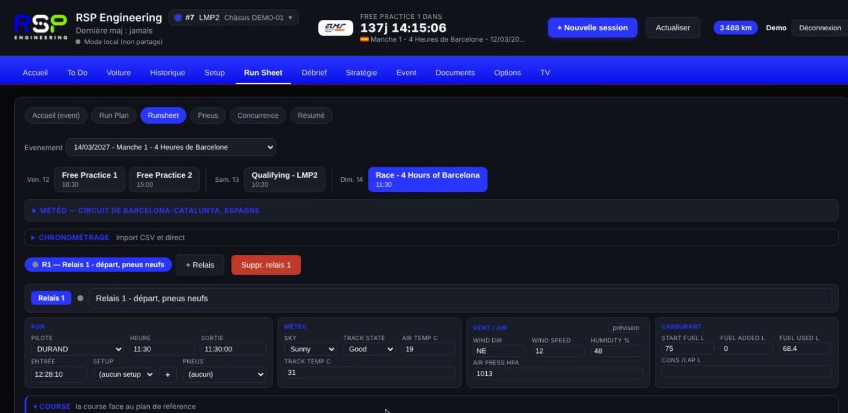Open the Options menu
848x413 pixels.
pos(507,73)
